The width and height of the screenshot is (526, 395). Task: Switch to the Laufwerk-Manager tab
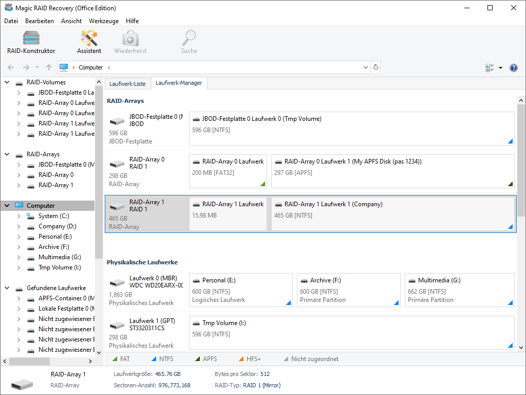click(x=179, y=83)
